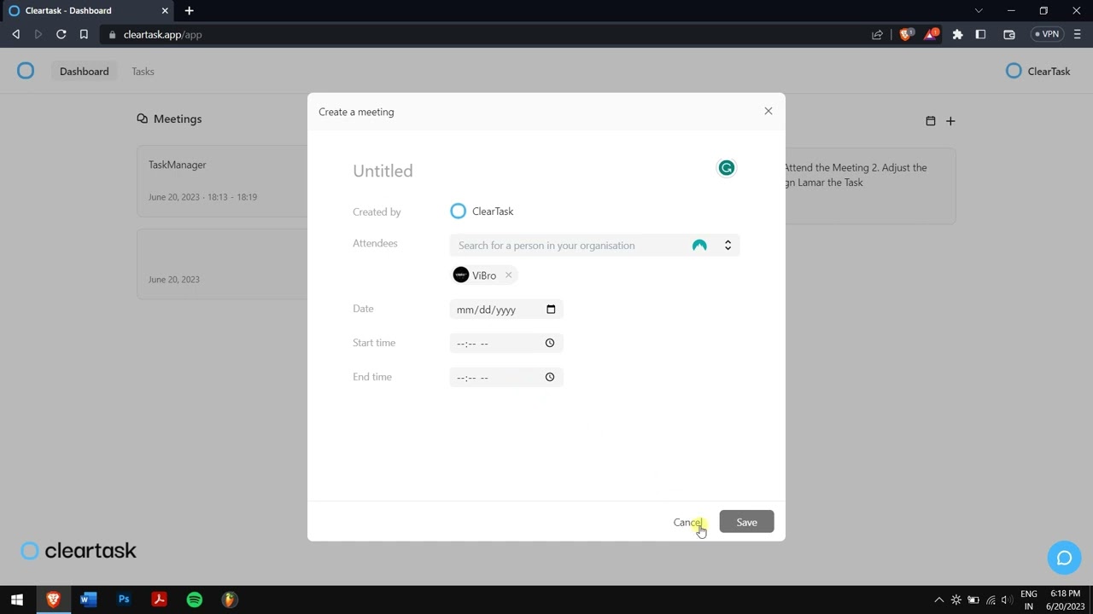Expand the attendees dropdown arrows
The height and width of the screenshot is (614, 1093).
point(728,246)
